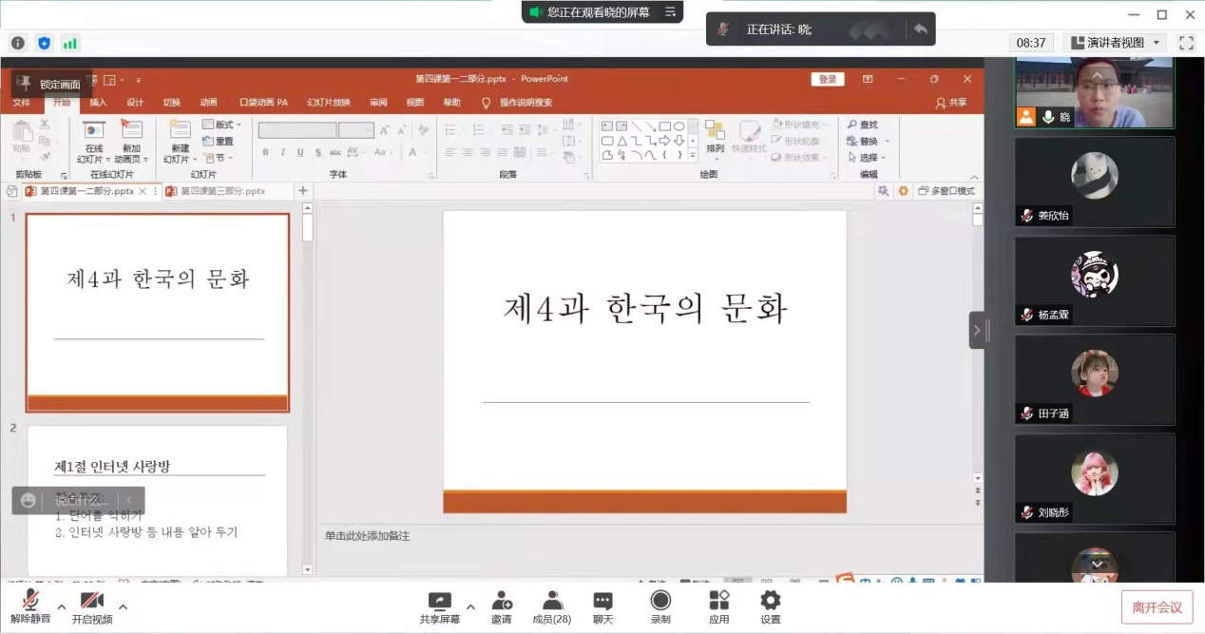Open the Chat panel
1205x634 pixels.
[602, 606]
